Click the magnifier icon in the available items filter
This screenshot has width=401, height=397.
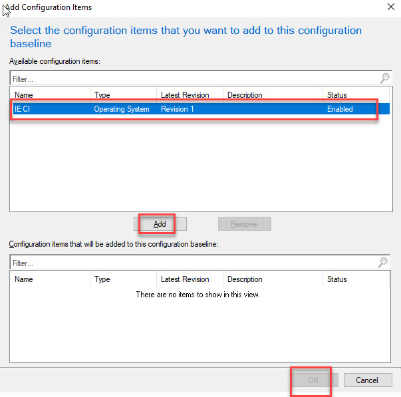(384, 78)
